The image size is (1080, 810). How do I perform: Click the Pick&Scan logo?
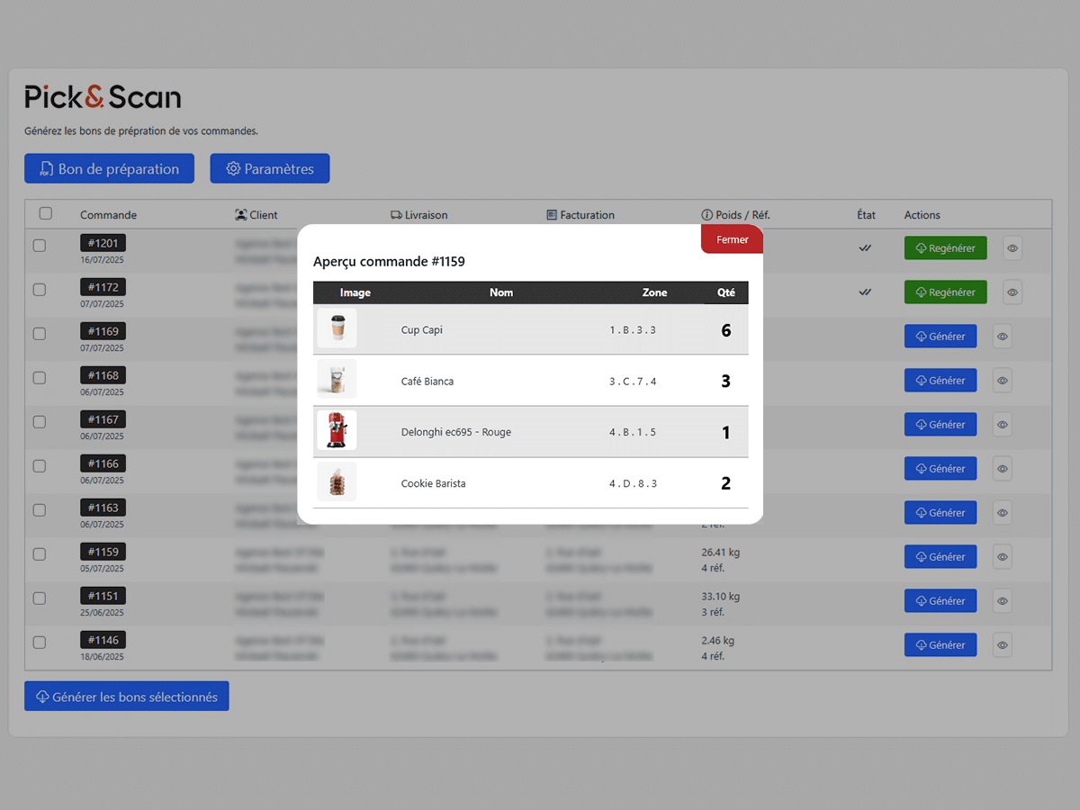[103, 97]
